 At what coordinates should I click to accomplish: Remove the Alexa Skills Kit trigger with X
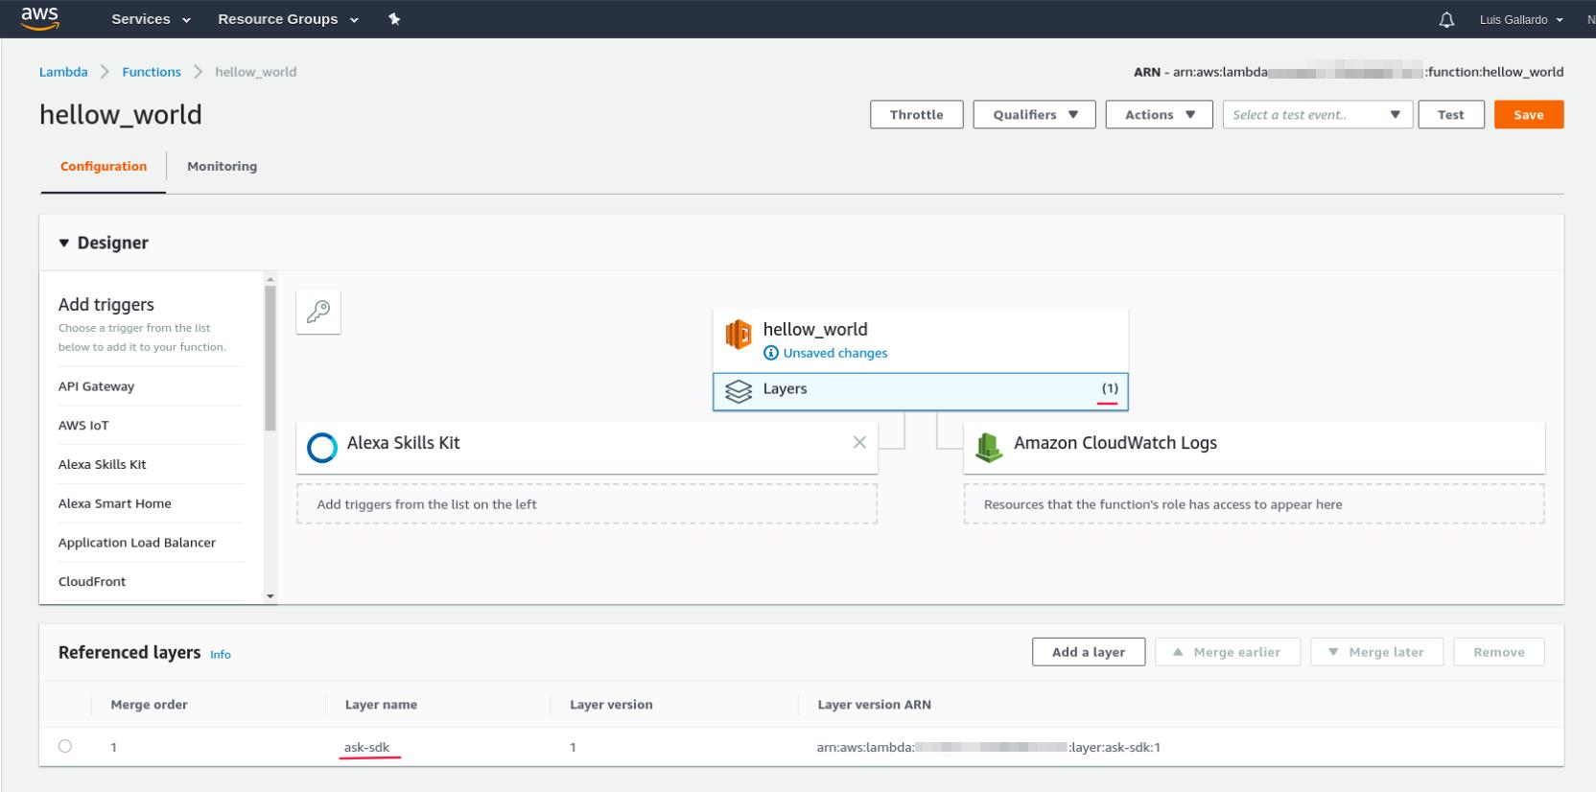(859, 442)
